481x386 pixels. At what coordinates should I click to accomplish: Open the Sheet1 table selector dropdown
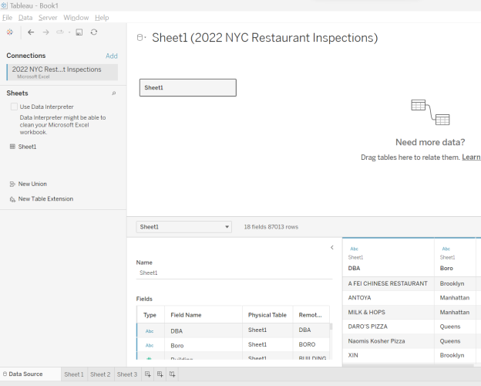tap(183, 227)
